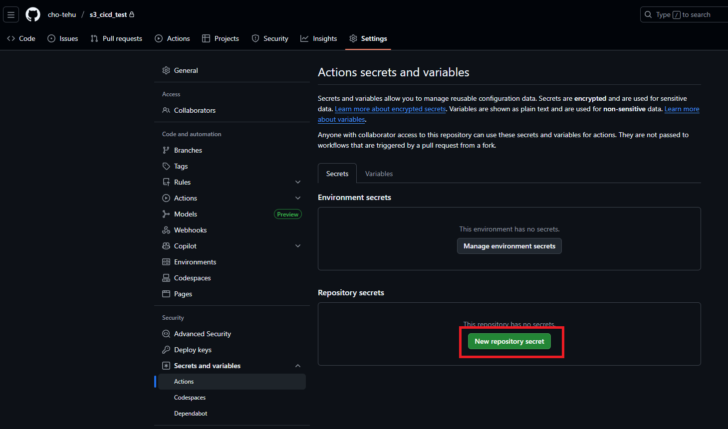Screen dimensions: 728x429
Task: Open the hamburger navigation menu
Action: click(11, 14)
